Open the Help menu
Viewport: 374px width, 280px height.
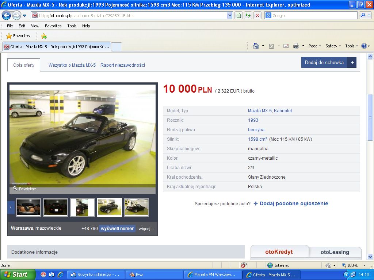[86, 26]
